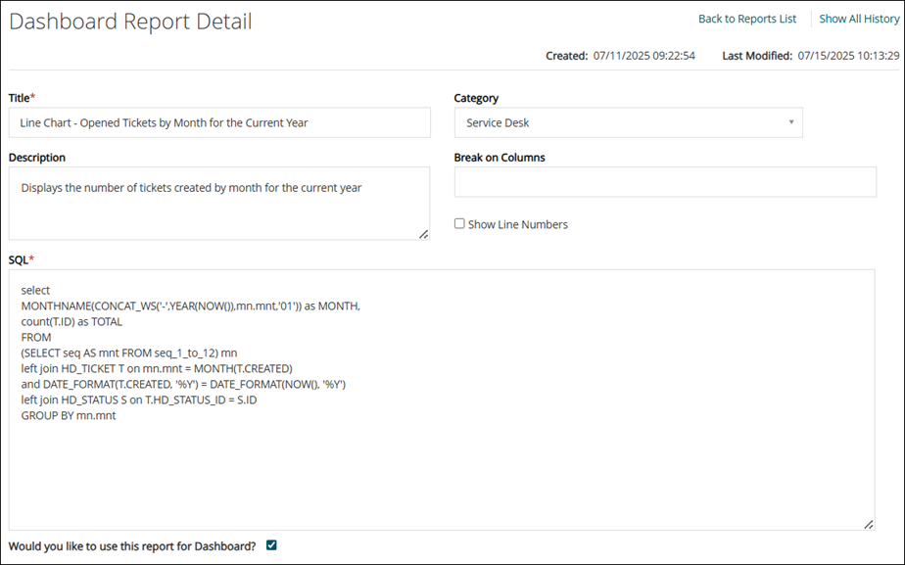Click the Description text area
Screen dimensions: 905x565
click(x=219, y=203)
